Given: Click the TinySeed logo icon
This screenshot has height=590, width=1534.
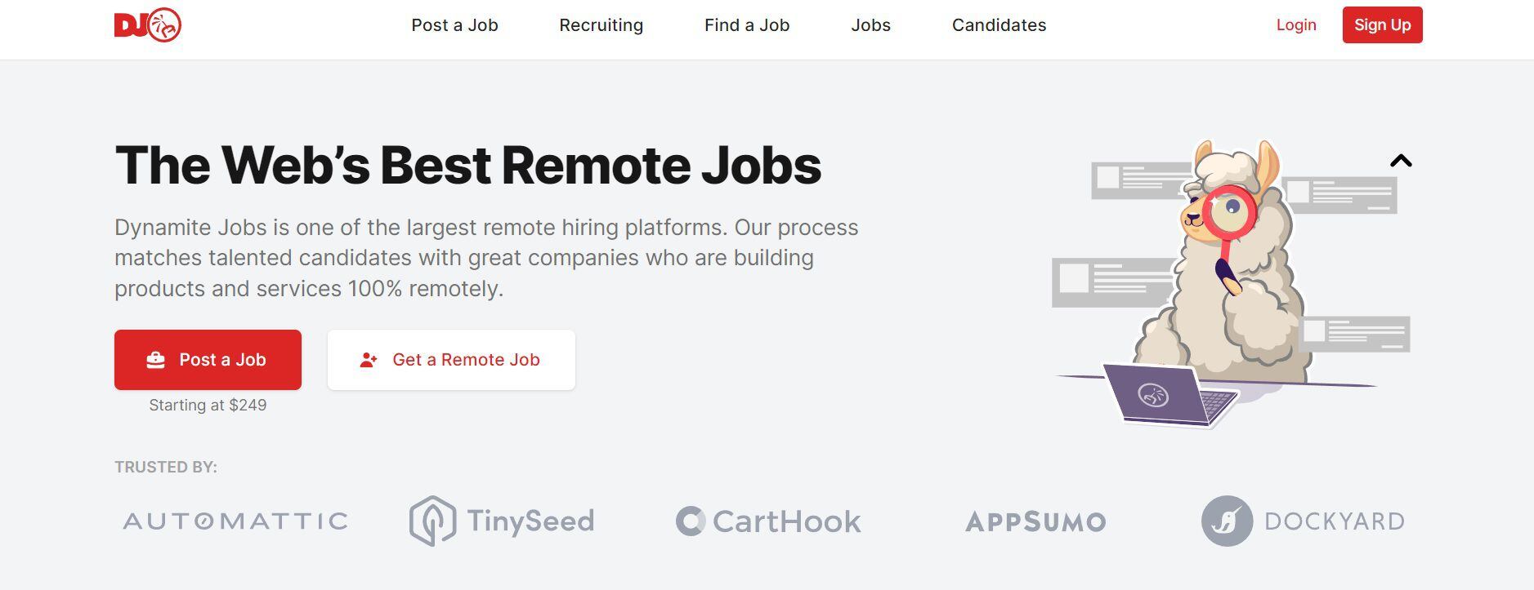Looking at the screenshot, I should (x=432, y=521).
